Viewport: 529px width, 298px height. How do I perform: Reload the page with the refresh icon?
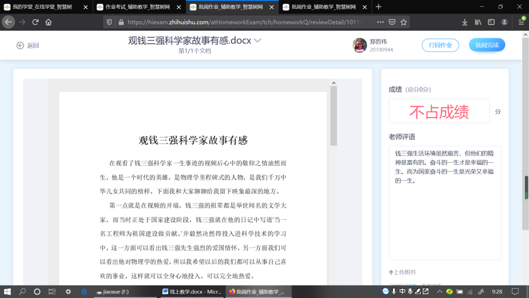(x=35, y=22)
